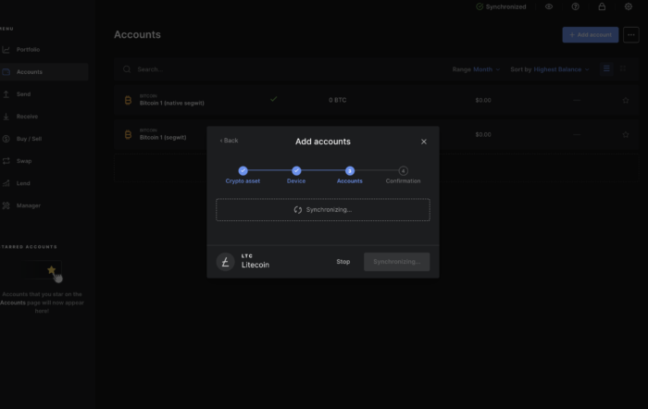The width and height of the screenshot is (648, 409).
Task: Stop the Litecoin account synchronization
Action: 343,262
